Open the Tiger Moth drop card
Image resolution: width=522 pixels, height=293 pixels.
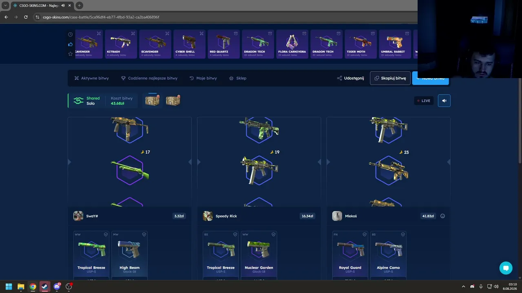361,44
